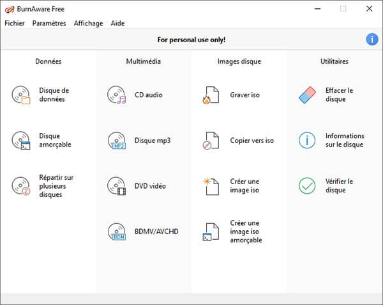Expand the Affichage menu
The width and height of the screenshot is (383, 305).
[x=88, y=24]
